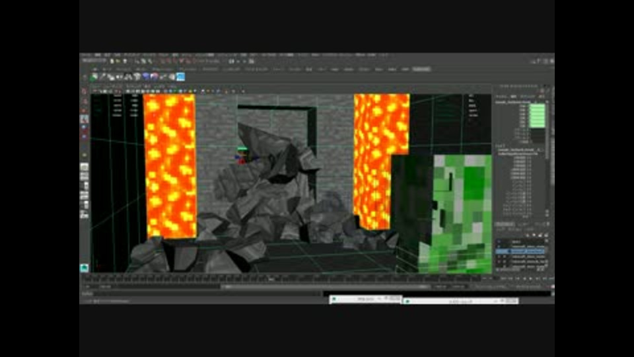634x357 pixels.
Task: Select the left lava pillar in viewport
Action: point(170,166)
